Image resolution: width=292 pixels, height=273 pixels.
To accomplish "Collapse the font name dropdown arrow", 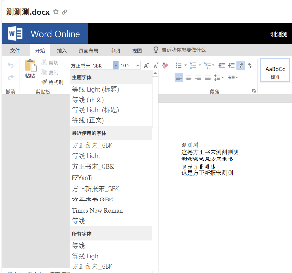I will tap(116, 66).
